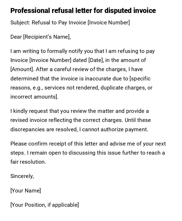Click the 'Professional refusal letter' heading
Image resolution: width=182 pixels, height=221 pixels.
[x=83, y=11]
